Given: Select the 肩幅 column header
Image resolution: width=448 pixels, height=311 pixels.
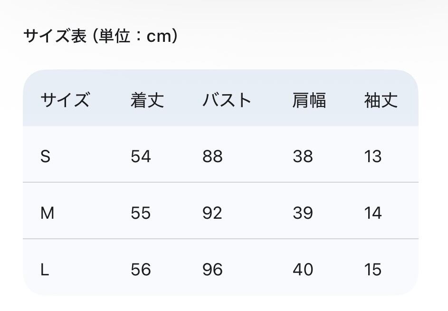Looking at the screenshot, I should click(x=309, y=100).
